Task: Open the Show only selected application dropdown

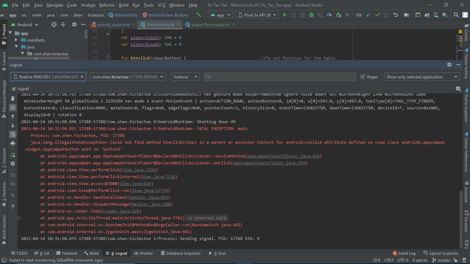Action: click(x=421, y=77)
